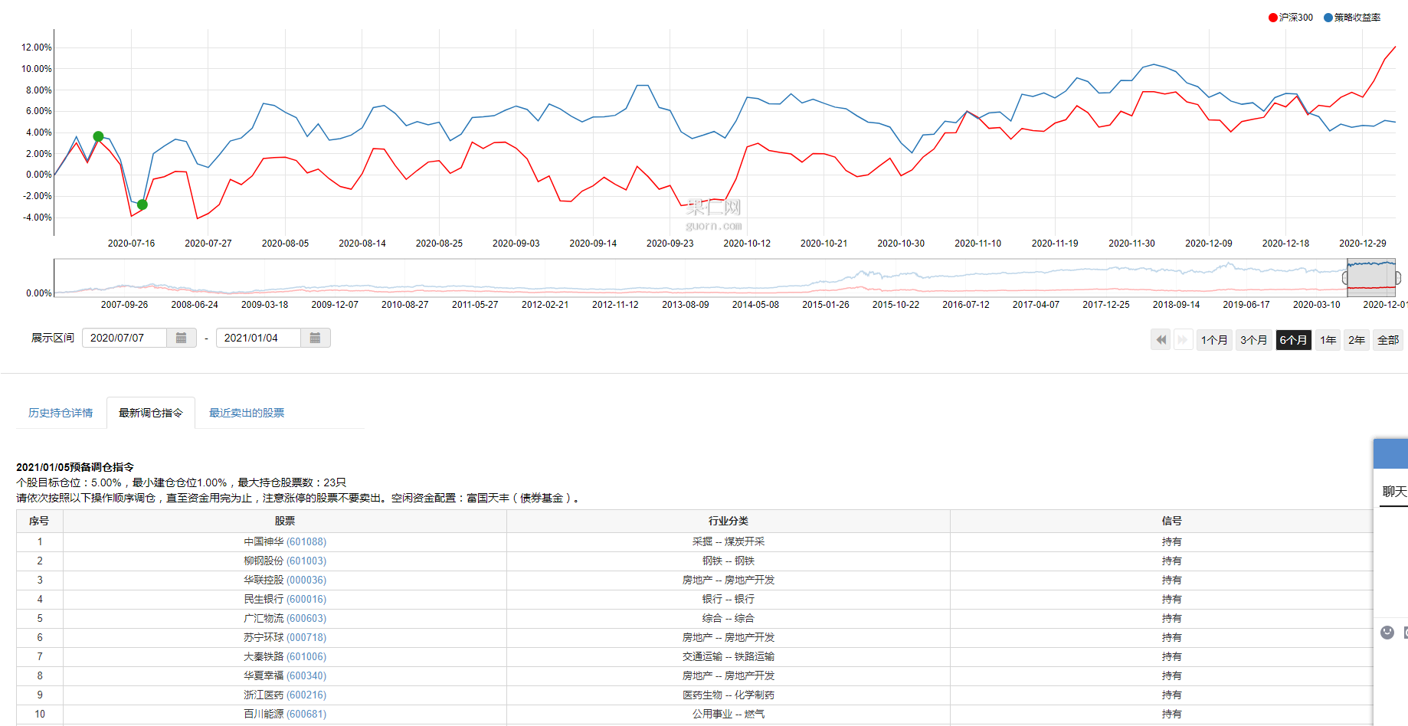Open the end date calendar picker icon
Screen dimensions: 1408x726
click(x=316, y=338)
